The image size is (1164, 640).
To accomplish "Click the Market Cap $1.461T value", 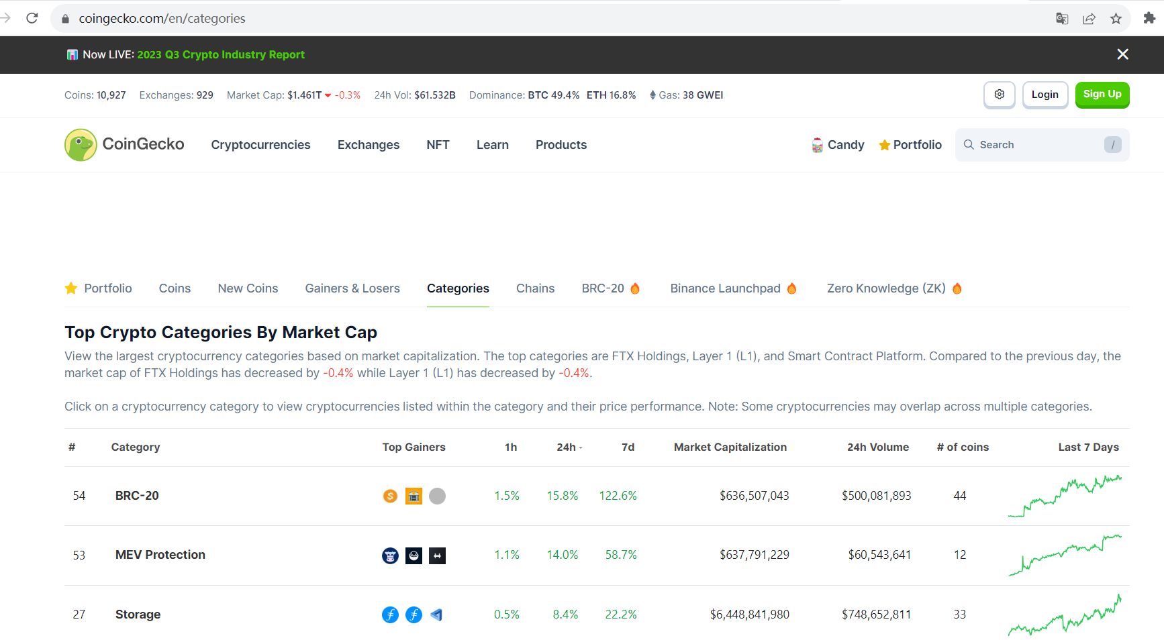I will [x=305, y=95].
